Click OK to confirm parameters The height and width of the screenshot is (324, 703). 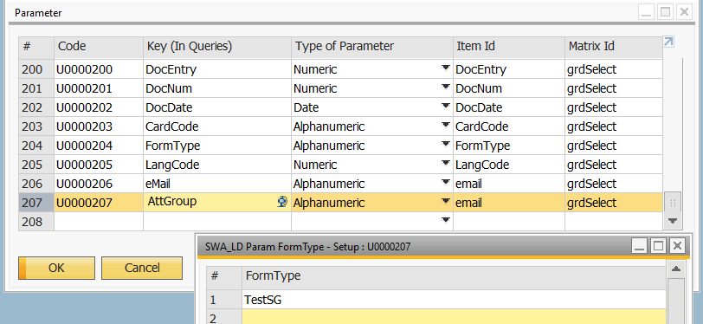click(56, 268)
